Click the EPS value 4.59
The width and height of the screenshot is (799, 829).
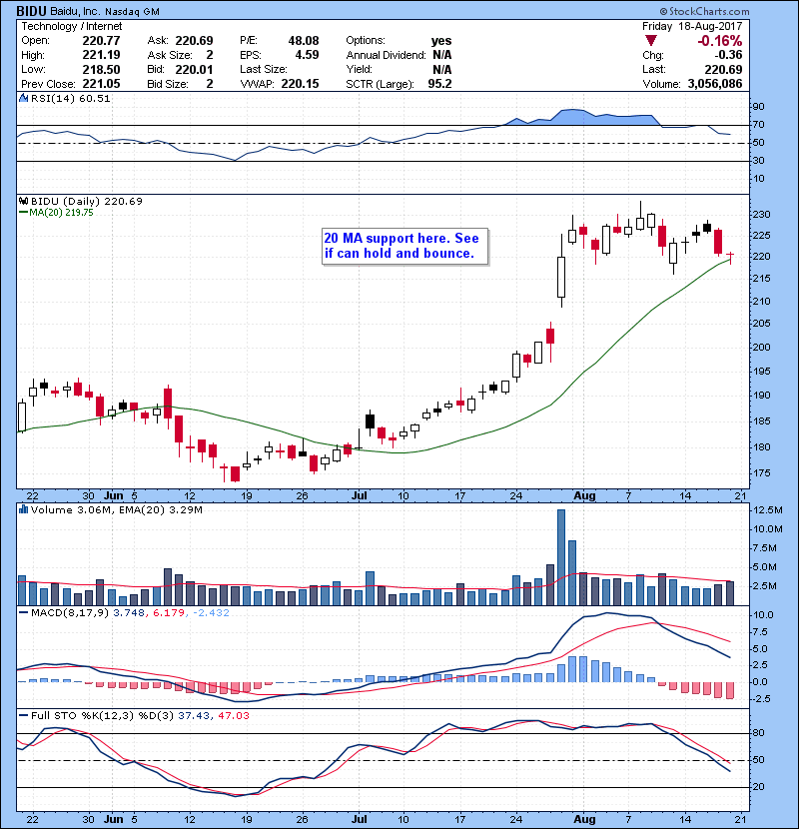(307, 55)
